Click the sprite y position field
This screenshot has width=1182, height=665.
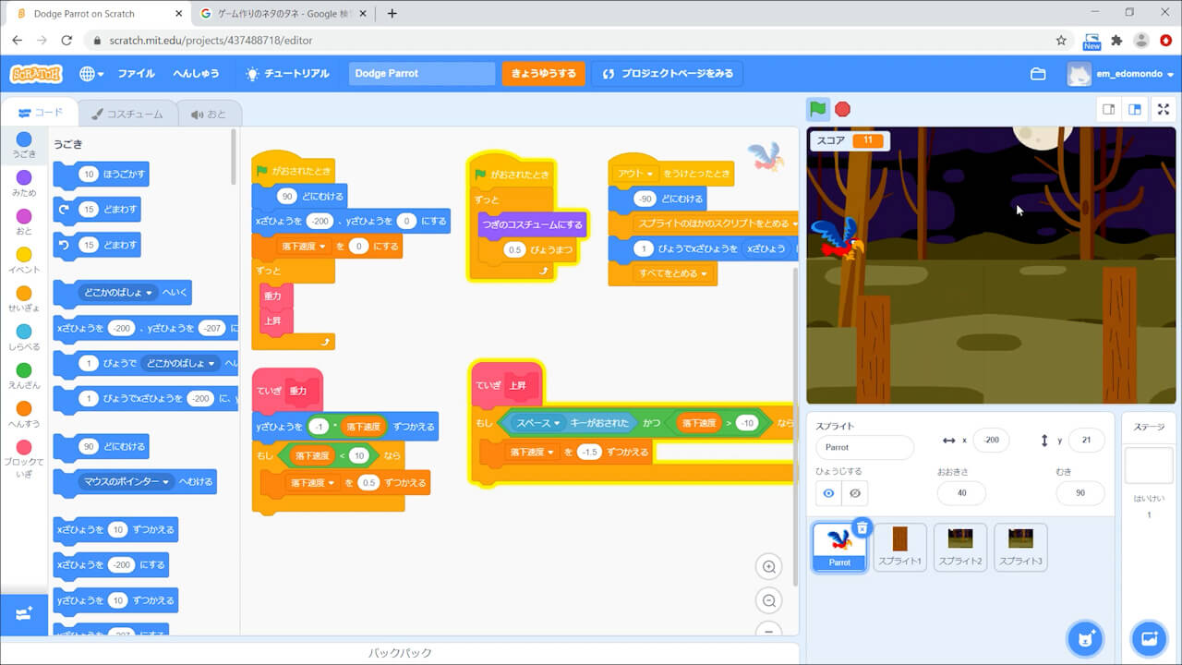[x=1086, y=441]
